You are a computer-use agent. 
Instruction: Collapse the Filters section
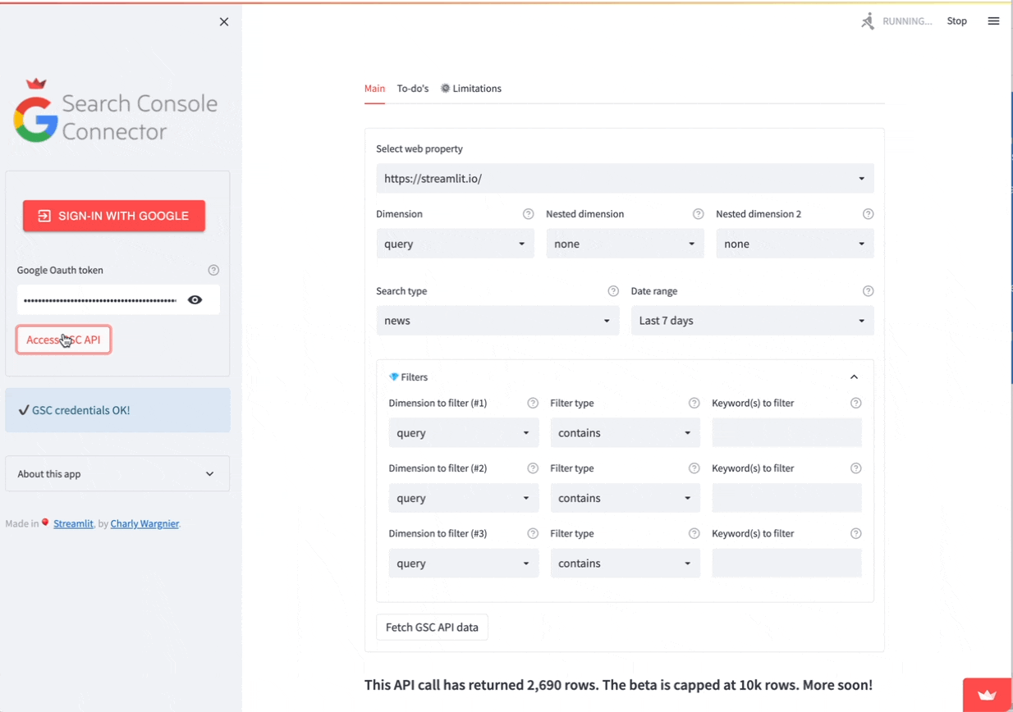pyautogui.click(x=854, y=377)
